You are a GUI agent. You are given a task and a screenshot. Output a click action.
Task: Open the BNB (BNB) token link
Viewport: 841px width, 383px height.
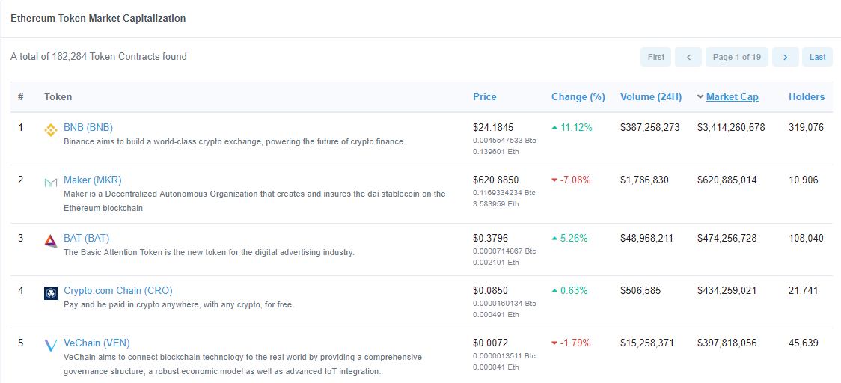click(88, 127)
